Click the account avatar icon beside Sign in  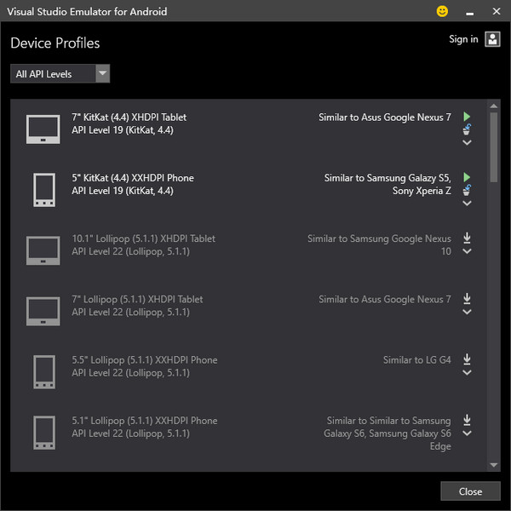(492, 39)
